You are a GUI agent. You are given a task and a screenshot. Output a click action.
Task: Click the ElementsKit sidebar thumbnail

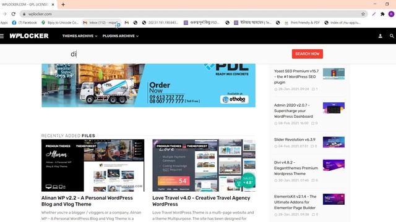coord(334,199)
